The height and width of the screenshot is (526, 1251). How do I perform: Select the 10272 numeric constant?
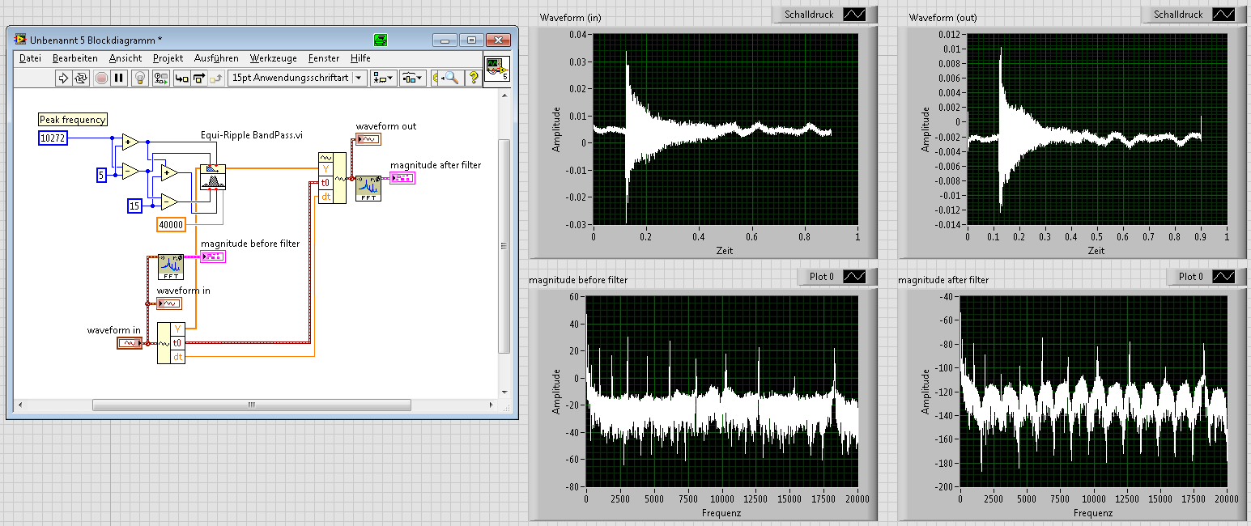click(x=52, y=138)
